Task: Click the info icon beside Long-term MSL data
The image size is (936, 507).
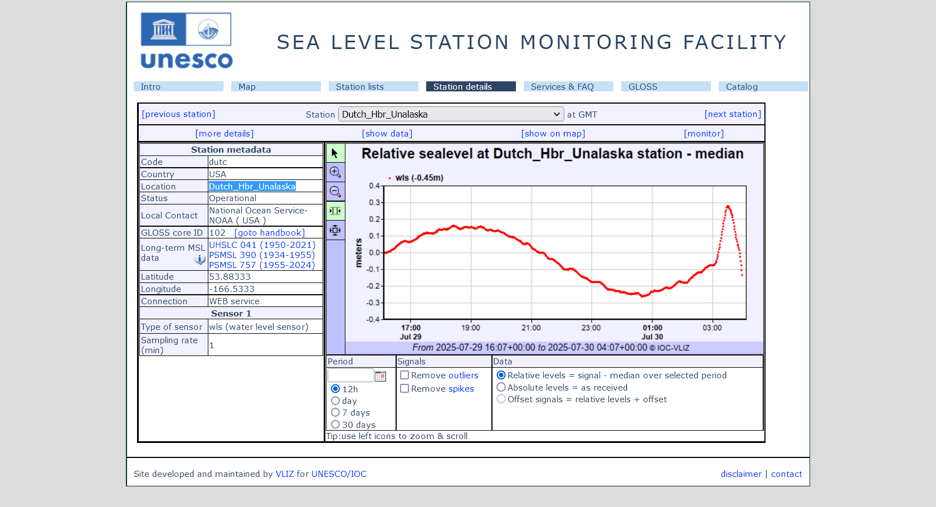Action: pyautogui.click(x=200, y=259)
